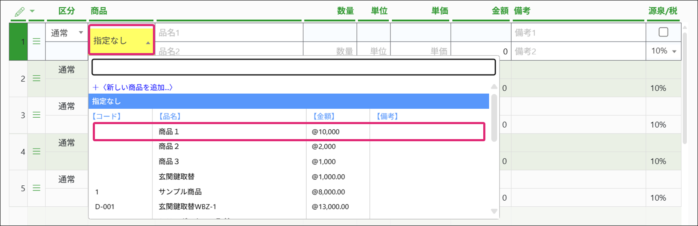Expand the 10% tax rate dropdown in row 1

(664, 51)
